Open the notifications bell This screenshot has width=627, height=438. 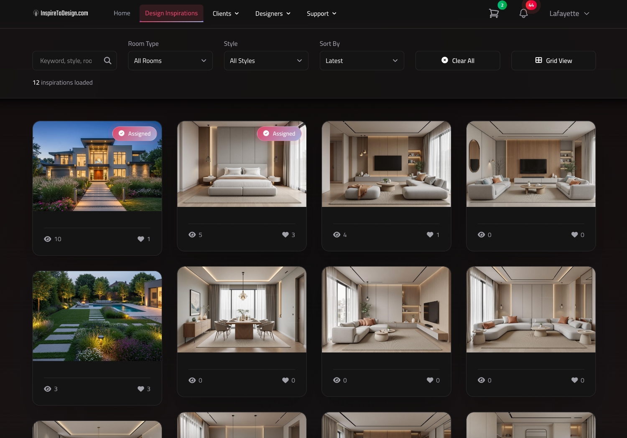coord(523,13)
